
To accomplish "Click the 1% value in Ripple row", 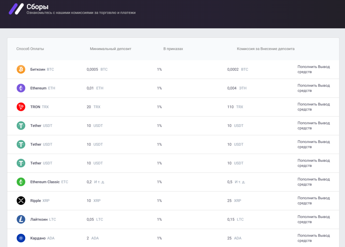I will pyautogui.click(x=159, y=201).
